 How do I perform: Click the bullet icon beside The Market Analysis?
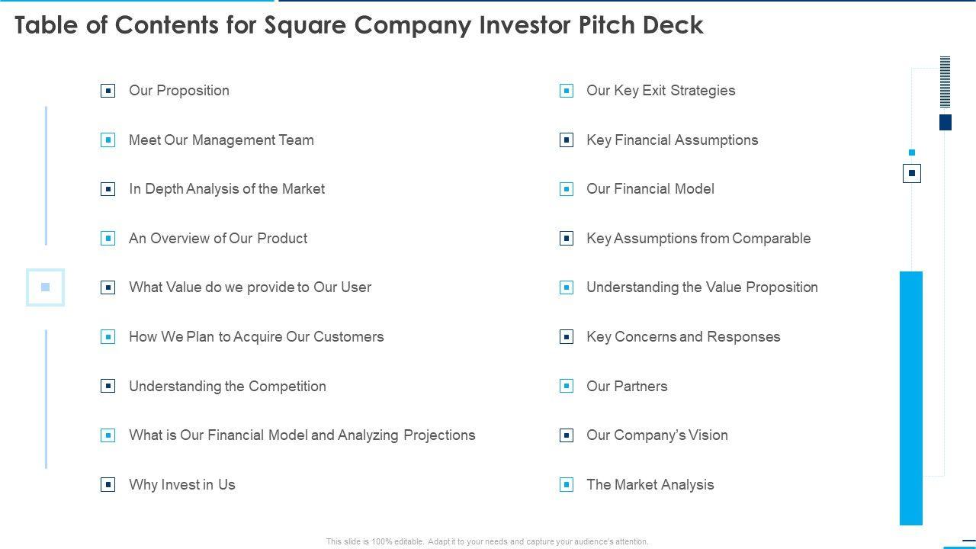pyautogui.click(x=567, y=485)
